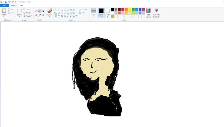Open the File menu
The height and width of the screenshot is (127, 224).
4,6
